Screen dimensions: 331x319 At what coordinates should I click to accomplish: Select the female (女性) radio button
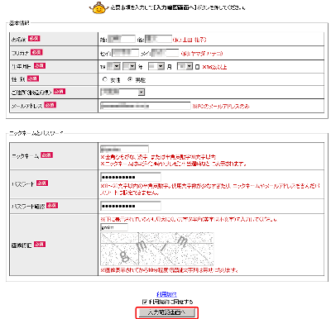[105, 79]
